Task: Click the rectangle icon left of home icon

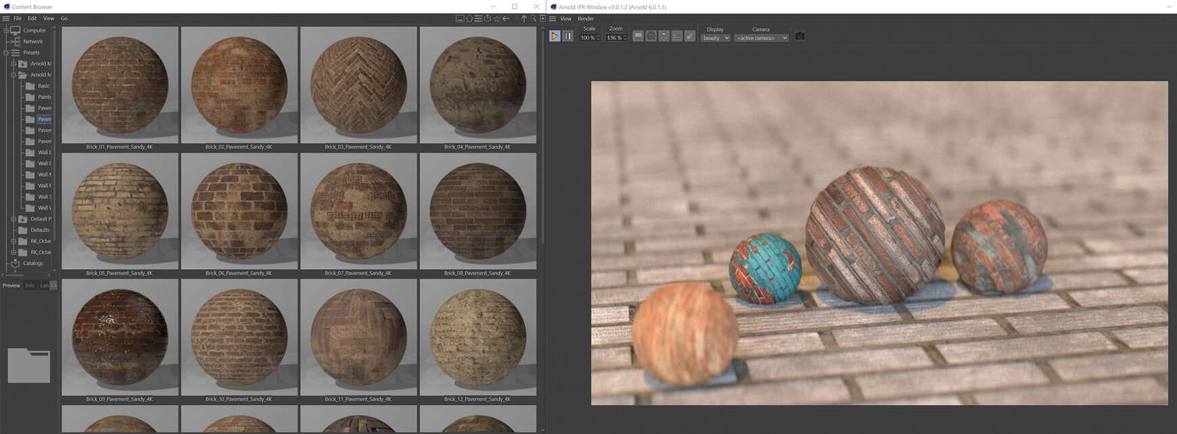Action: (x=459, y=19)
